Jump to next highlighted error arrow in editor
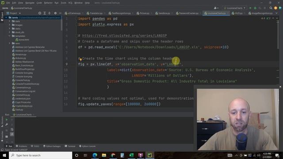The image size is (283, 159). click(277, 19)
